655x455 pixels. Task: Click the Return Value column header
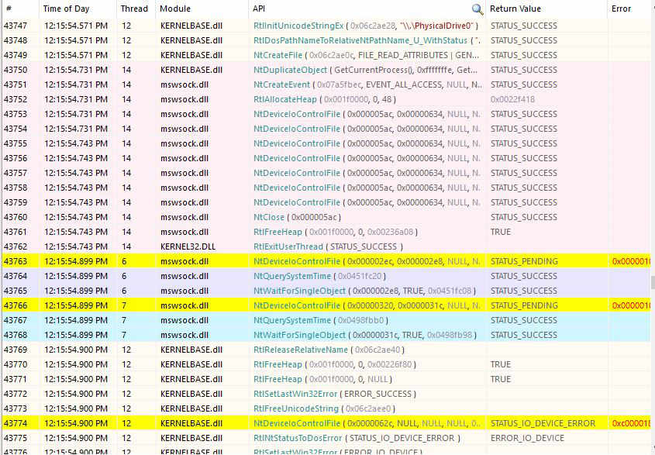click(x=515, y=9)
